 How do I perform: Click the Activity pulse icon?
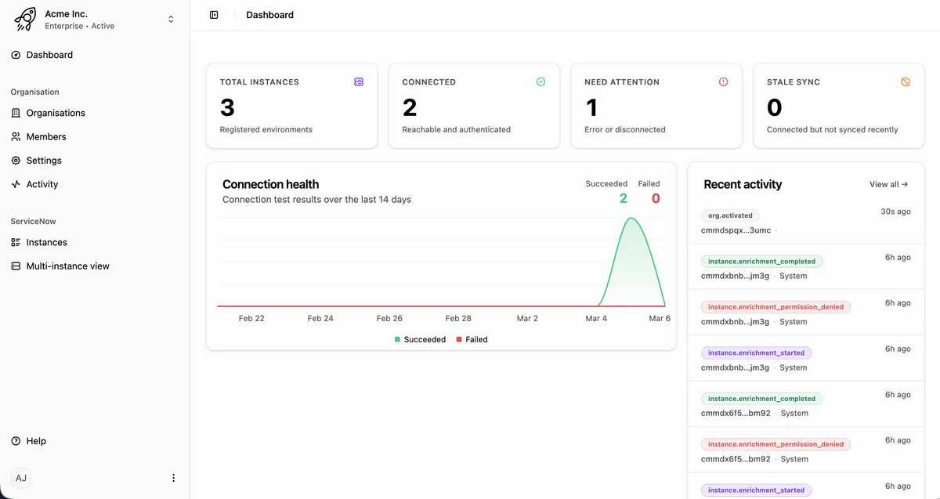pyautogui.click(x=16, y=184)
